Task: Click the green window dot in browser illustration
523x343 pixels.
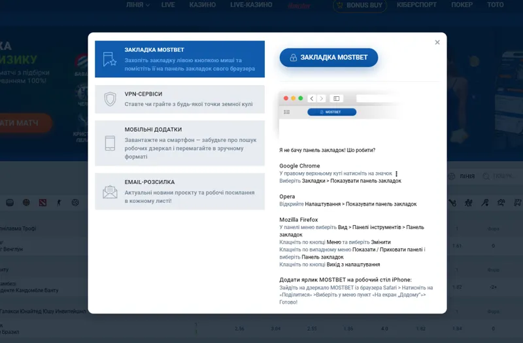Action: coord(301,98)
